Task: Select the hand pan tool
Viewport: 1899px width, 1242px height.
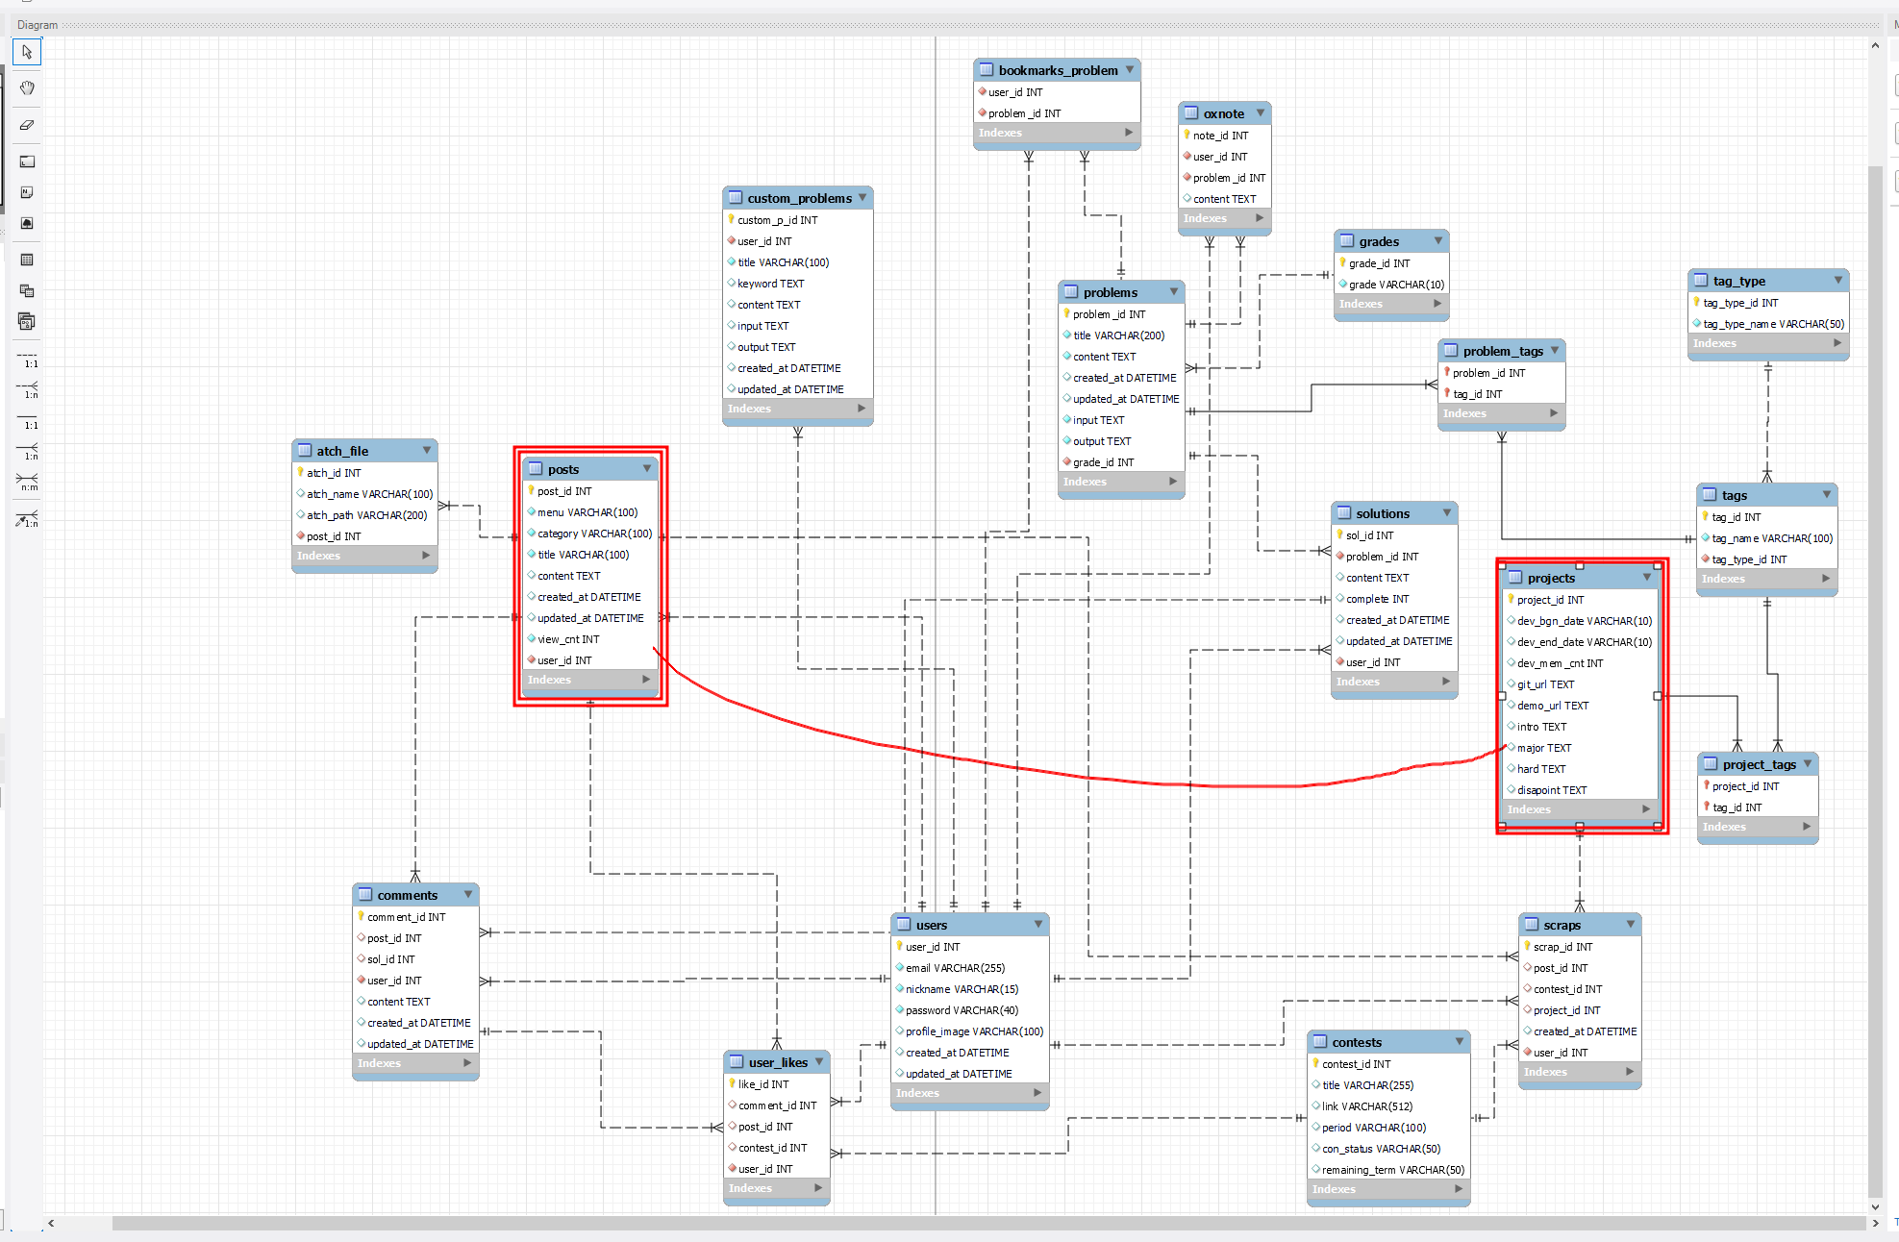Action: 27,88
